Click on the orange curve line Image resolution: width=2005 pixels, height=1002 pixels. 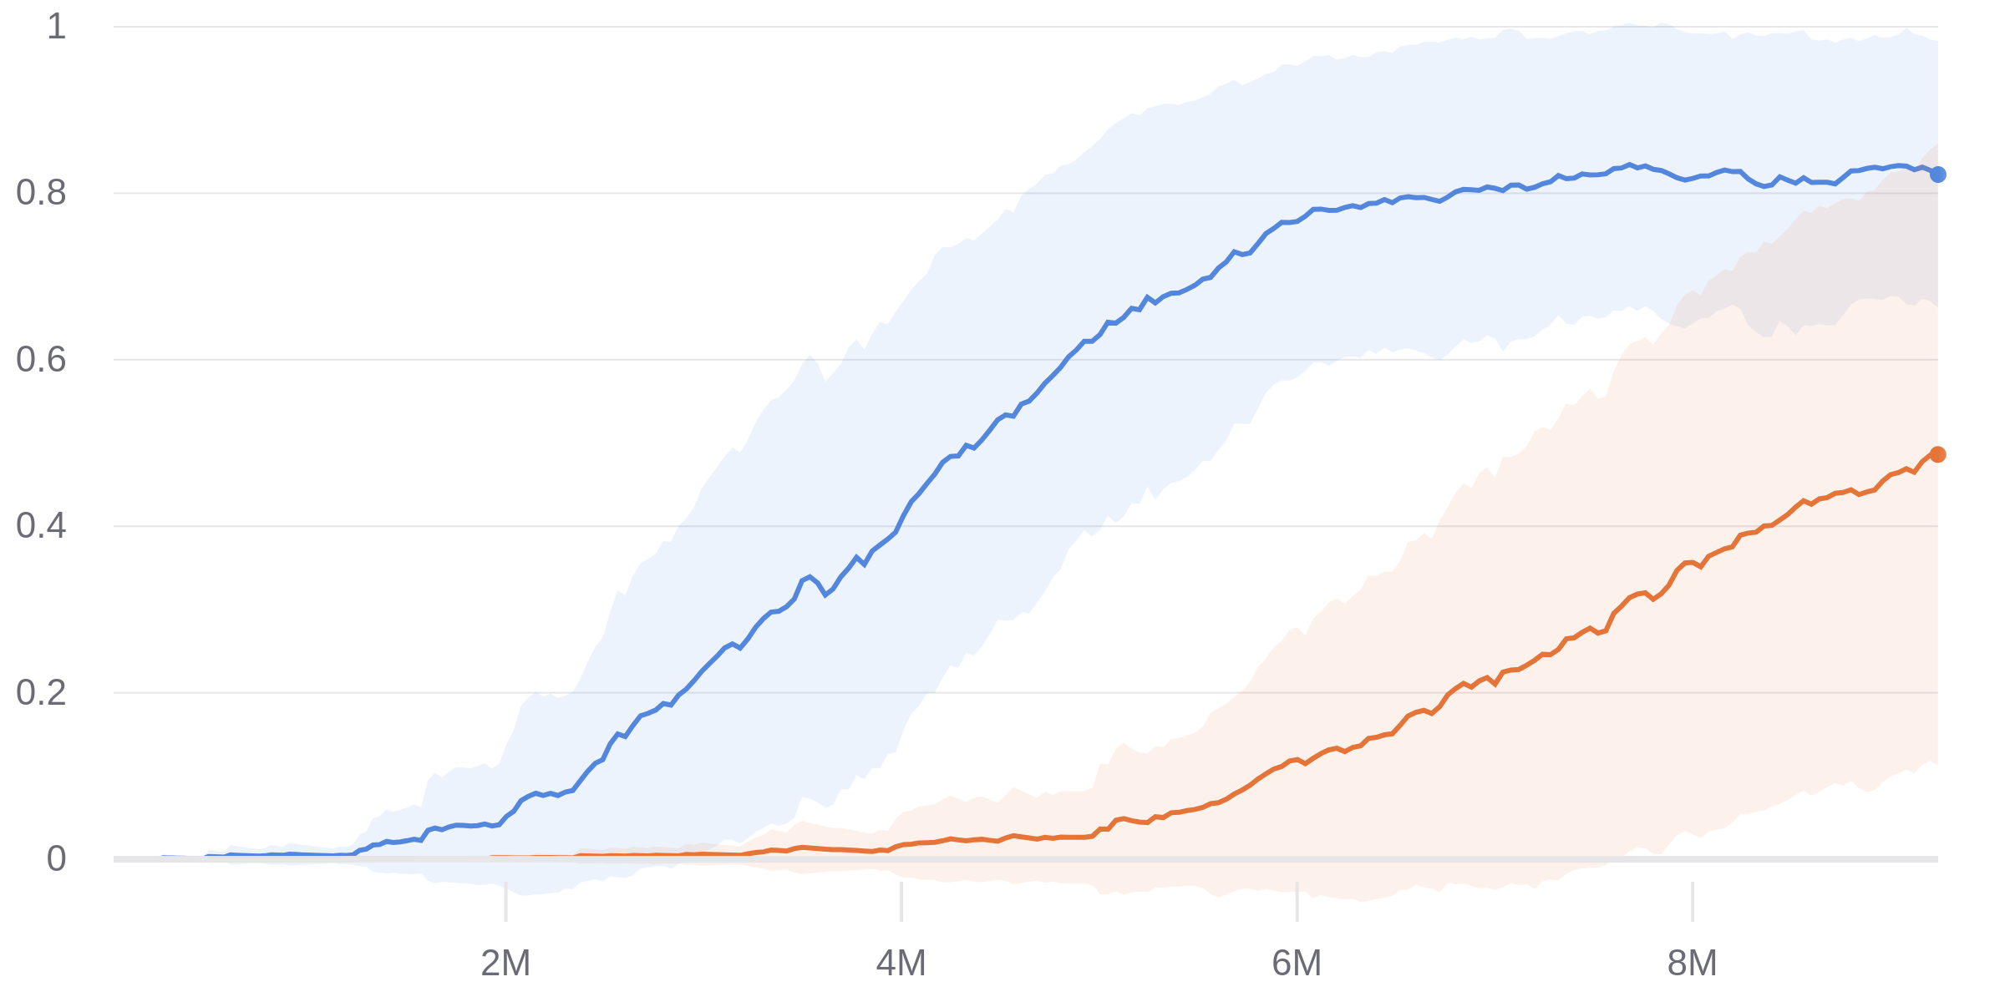tap(1420, 712)
